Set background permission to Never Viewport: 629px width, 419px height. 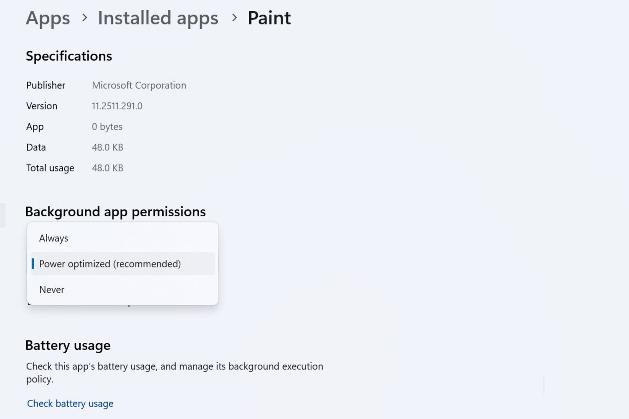tap(51, 289)
